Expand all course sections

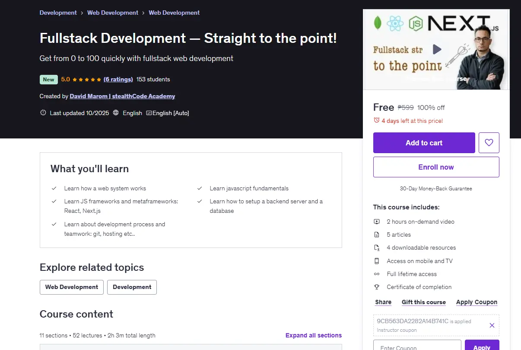314,335
